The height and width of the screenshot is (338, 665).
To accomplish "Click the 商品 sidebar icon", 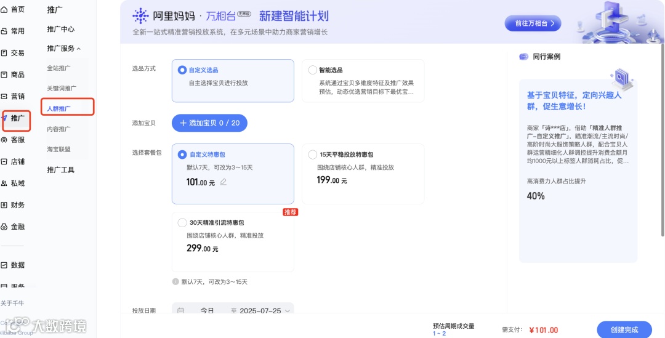I will tap(4, 74).
